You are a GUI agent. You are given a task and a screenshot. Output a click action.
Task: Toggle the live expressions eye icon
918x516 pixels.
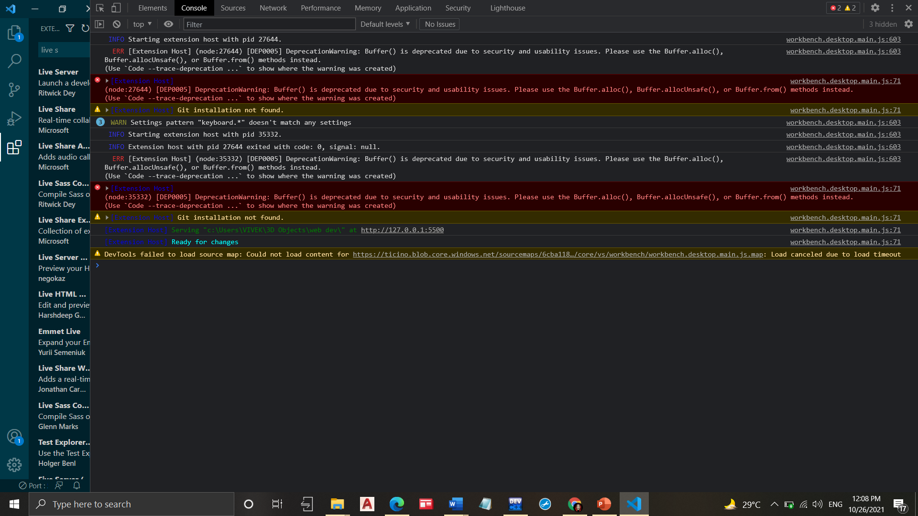tap(168, 24)
